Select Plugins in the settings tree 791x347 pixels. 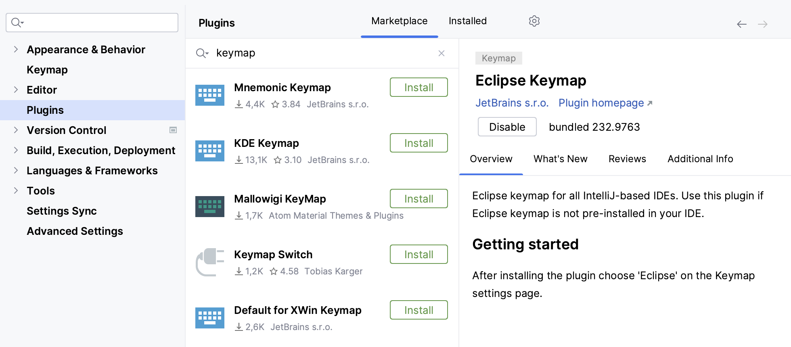point(92,110)
